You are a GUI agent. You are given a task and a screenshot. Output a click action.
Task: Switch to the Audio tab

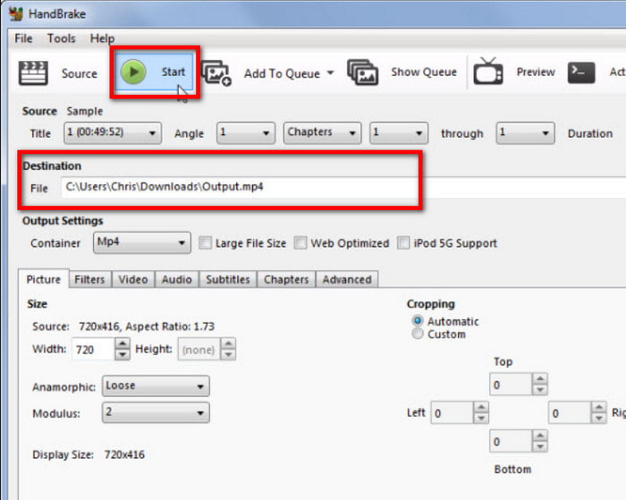point(176,280)
